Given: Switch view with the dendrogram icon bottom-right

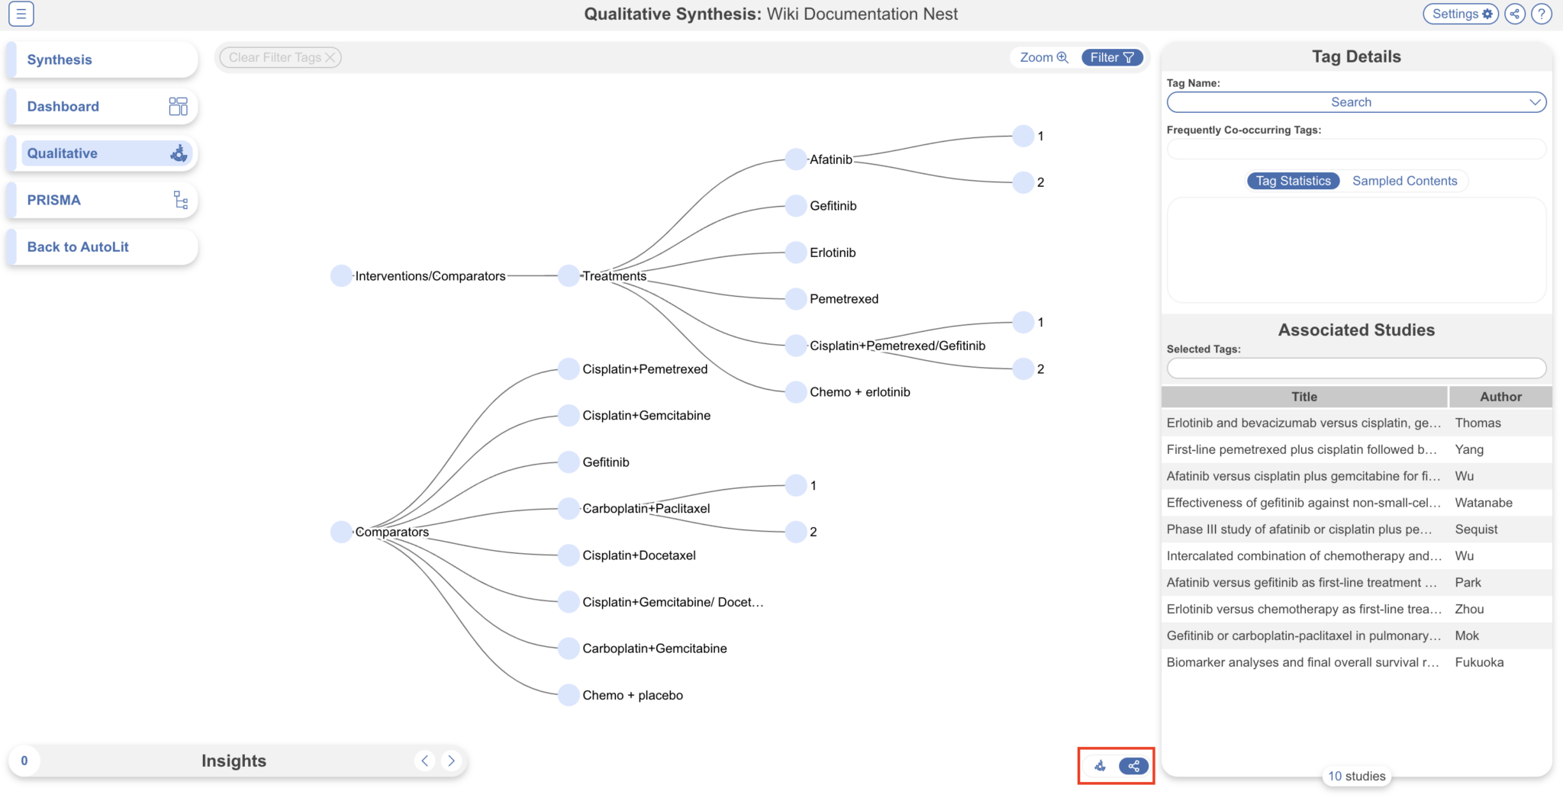Looking at the screenshot, I should [1099, 766].
